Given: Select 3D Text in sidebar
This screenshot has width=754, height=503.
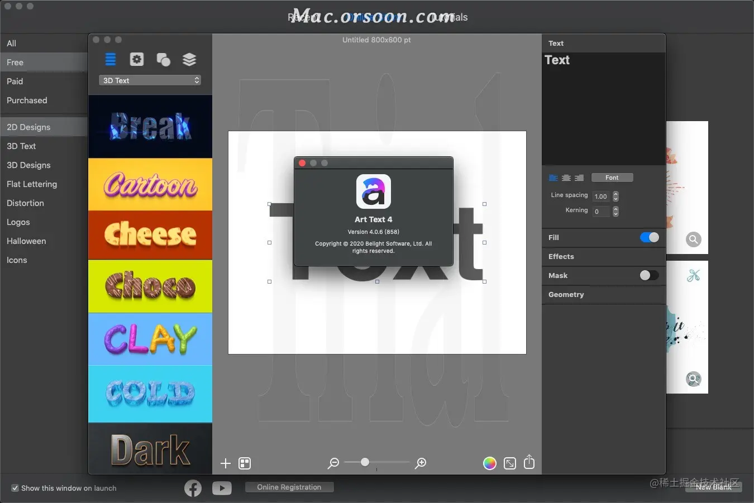Looking at the screenshot, I should click(x=44, y=146).
